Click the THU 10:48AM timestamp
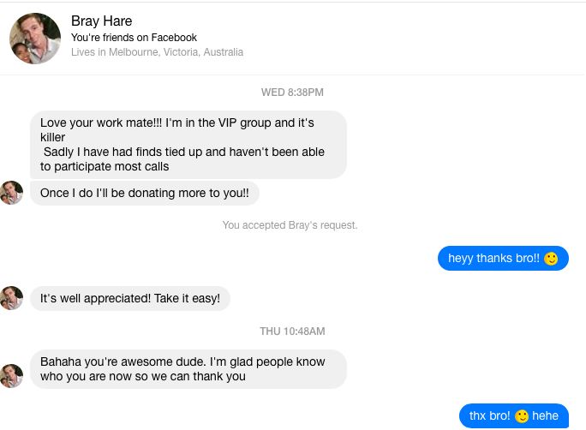Viewport: 586px width, 430px height. click(x=292, y=331)
